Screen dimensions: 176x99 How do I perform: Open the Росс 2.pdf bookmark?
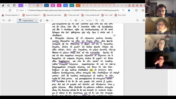pos(120,15)
